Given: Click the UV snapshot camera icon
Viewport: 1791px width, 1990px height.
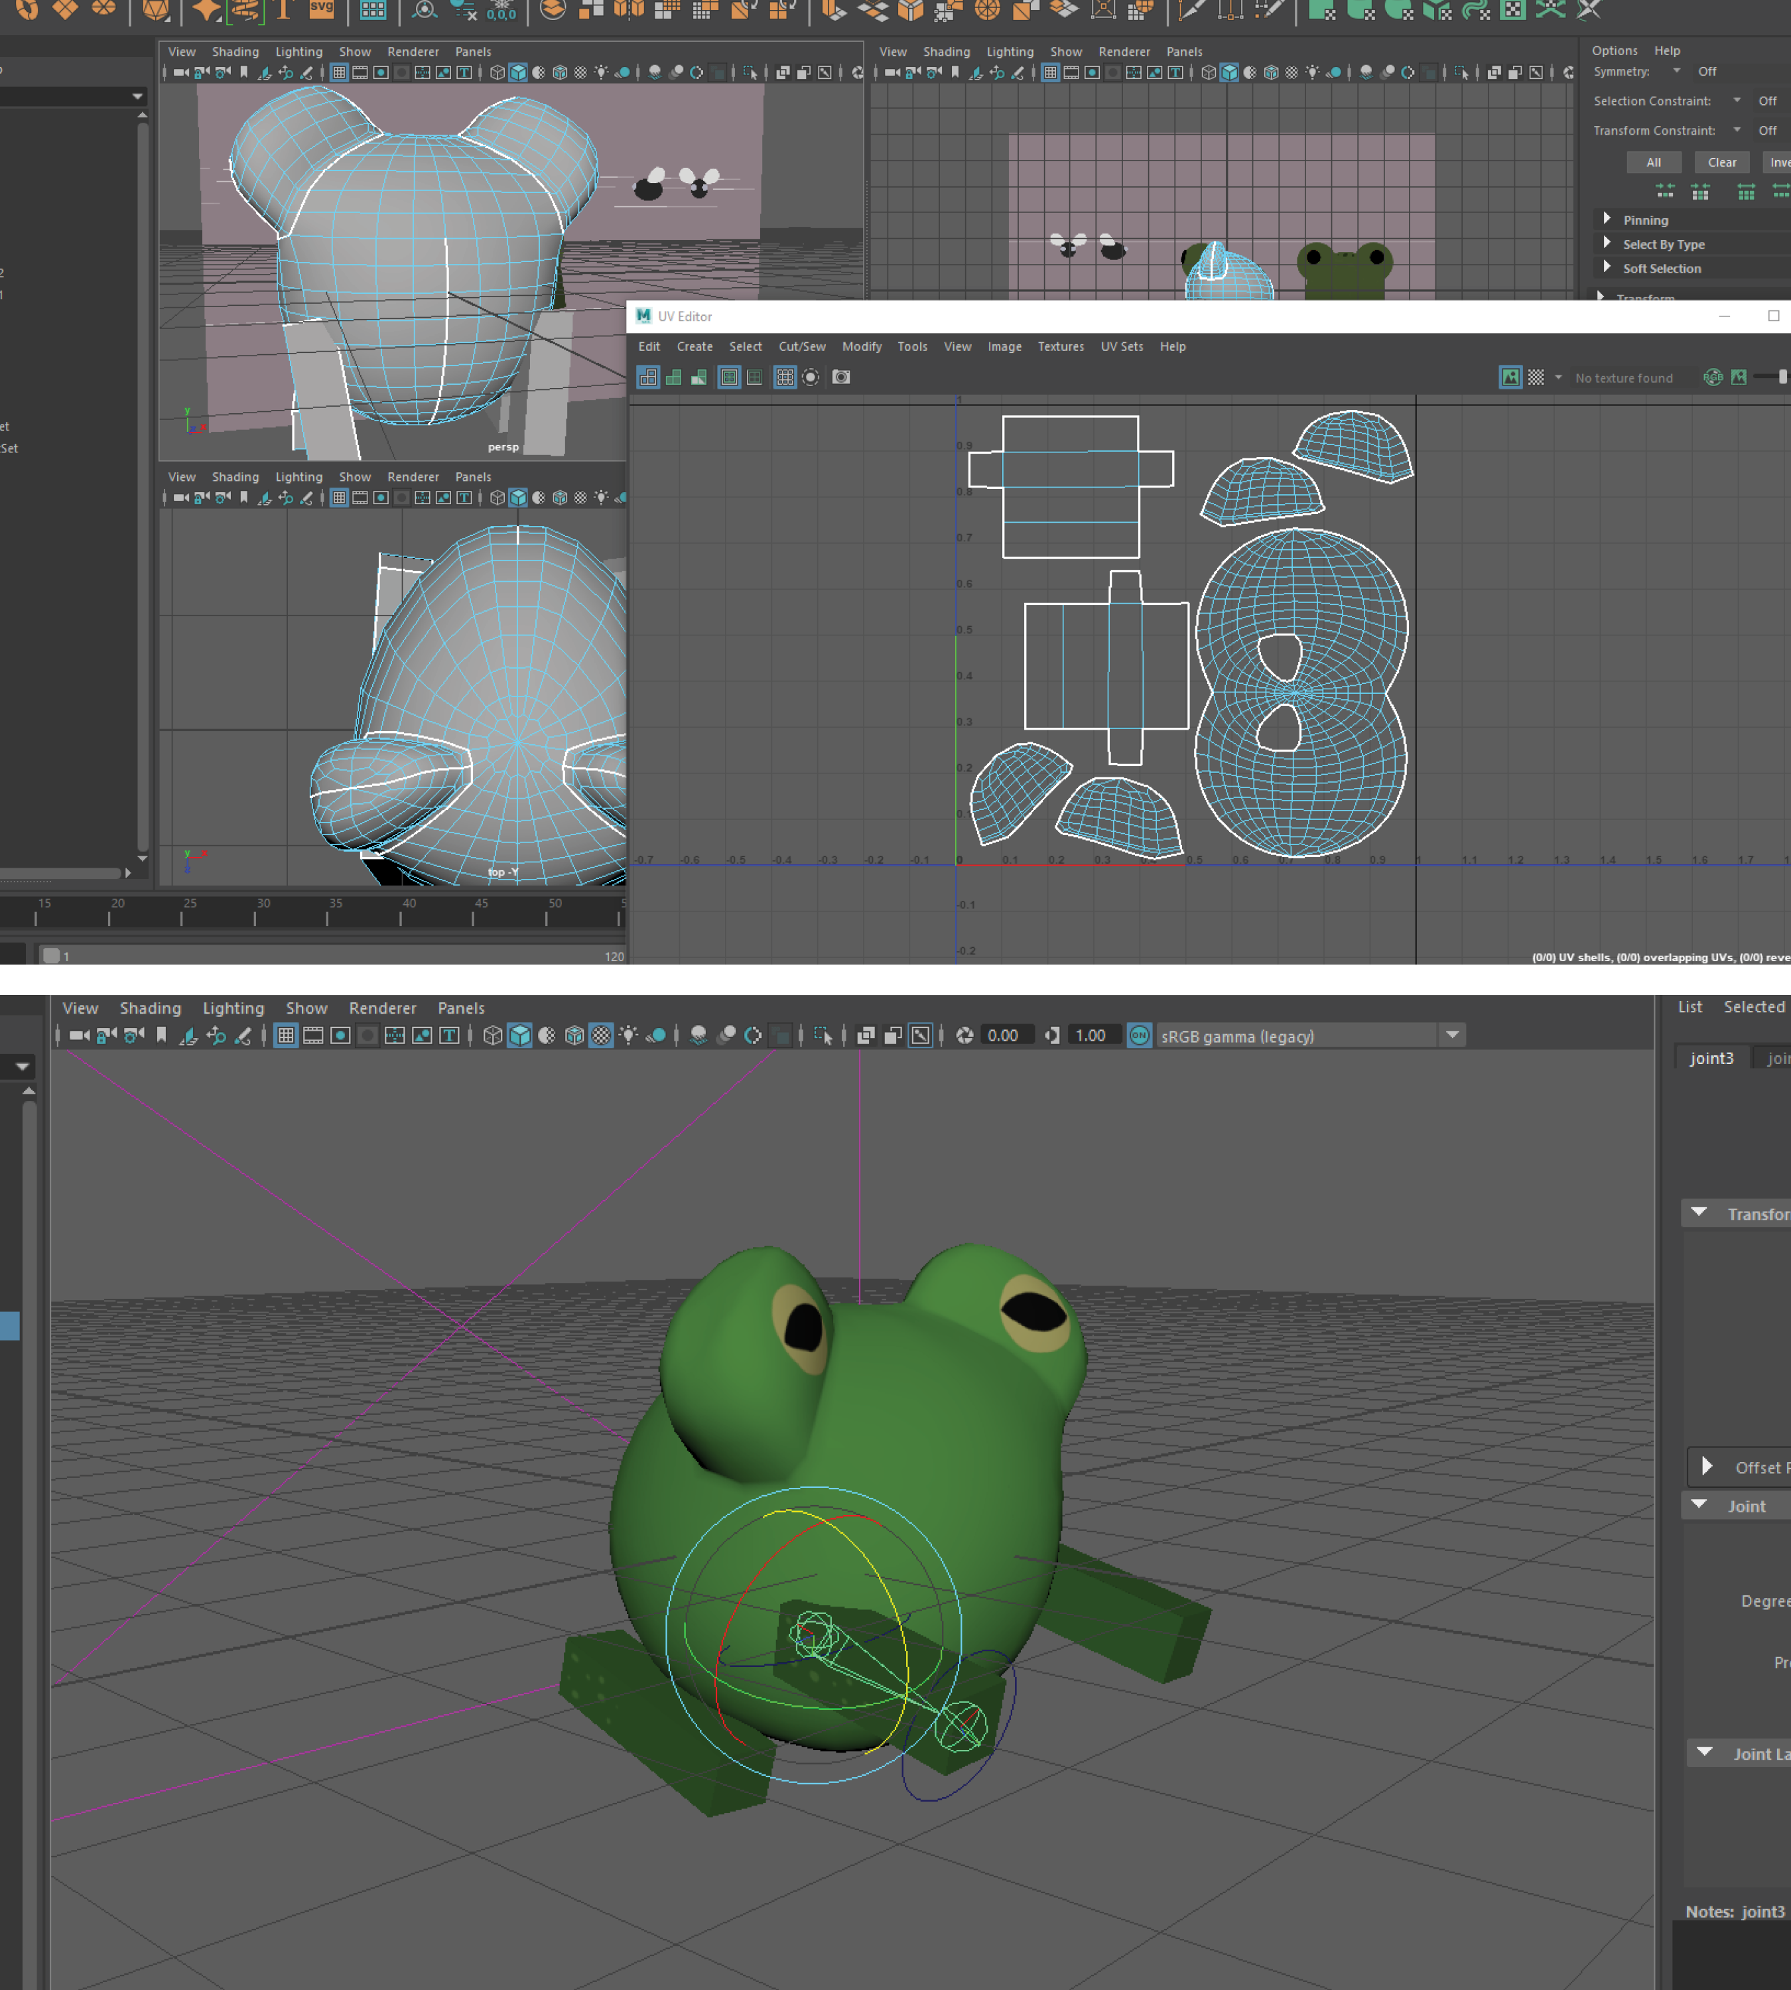Looking at the screenshot, I should click(840, 377).
